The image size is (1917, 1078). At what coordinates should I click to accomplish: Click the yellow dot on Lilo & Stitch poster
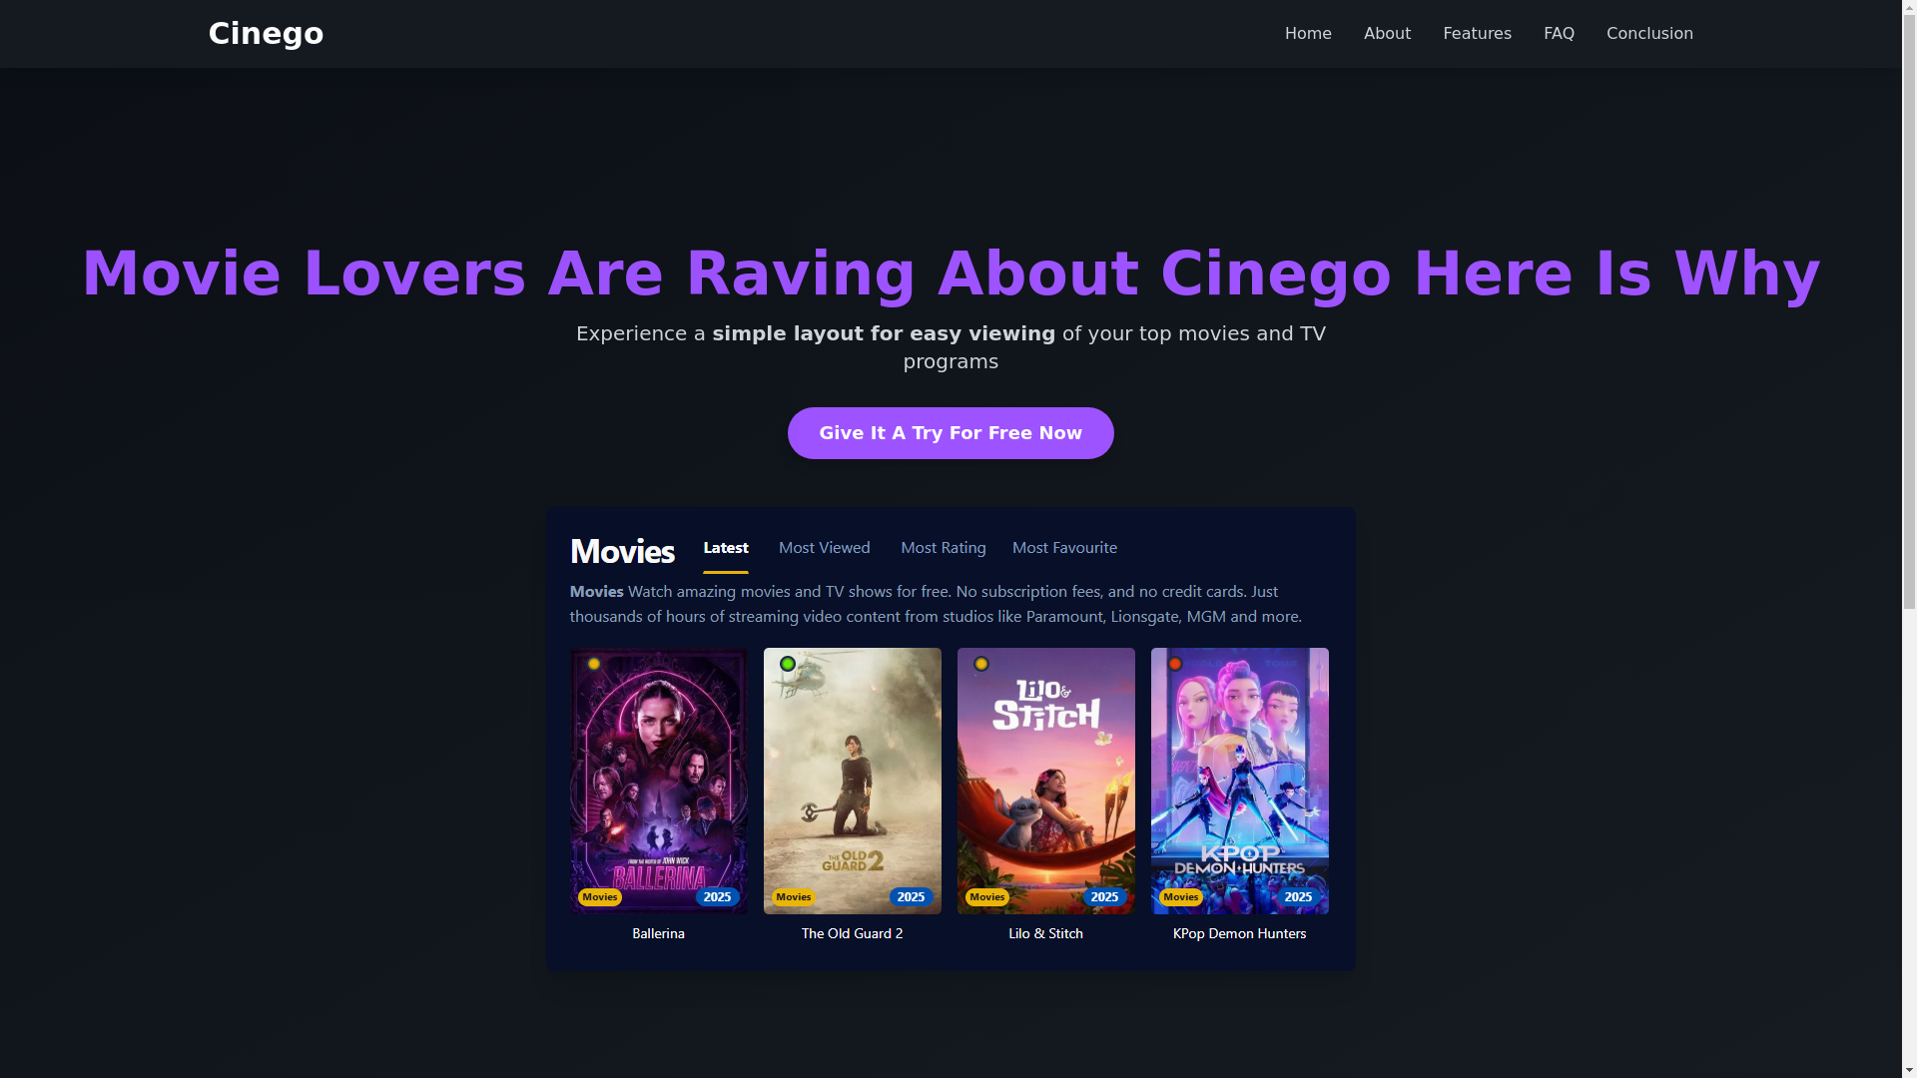click(981, 664)
